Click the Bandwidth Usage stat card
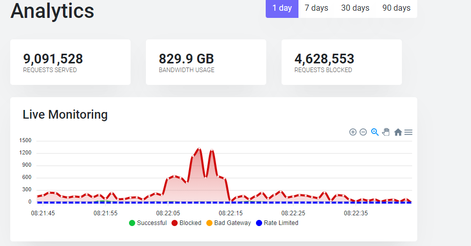This screenshot has height=246, width=471. click(x=206, y=62)
